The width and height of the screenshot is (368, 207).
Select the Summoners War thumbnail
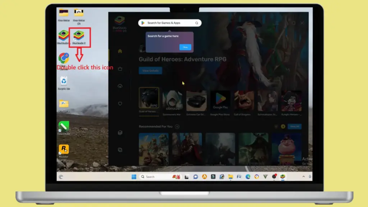[x=172, y=101]
